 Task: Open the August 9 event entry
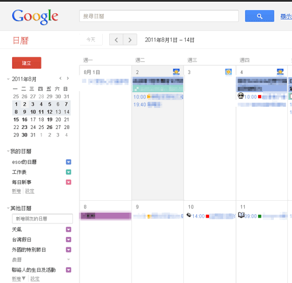(x=158, y=216)
